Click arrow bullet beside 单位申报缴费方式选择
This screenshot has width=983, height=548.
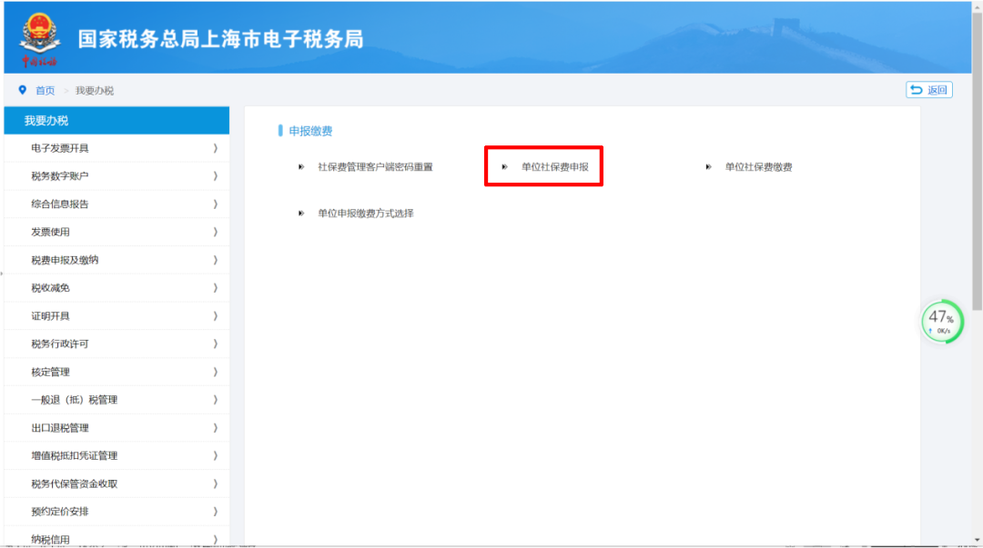pos(301,214)
